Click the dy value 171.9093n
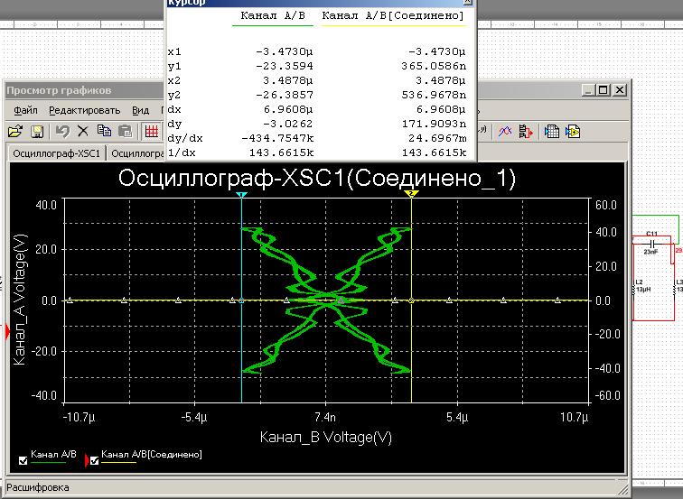The image size is (683, 499). pyautogui.click(x=434, y=124)
